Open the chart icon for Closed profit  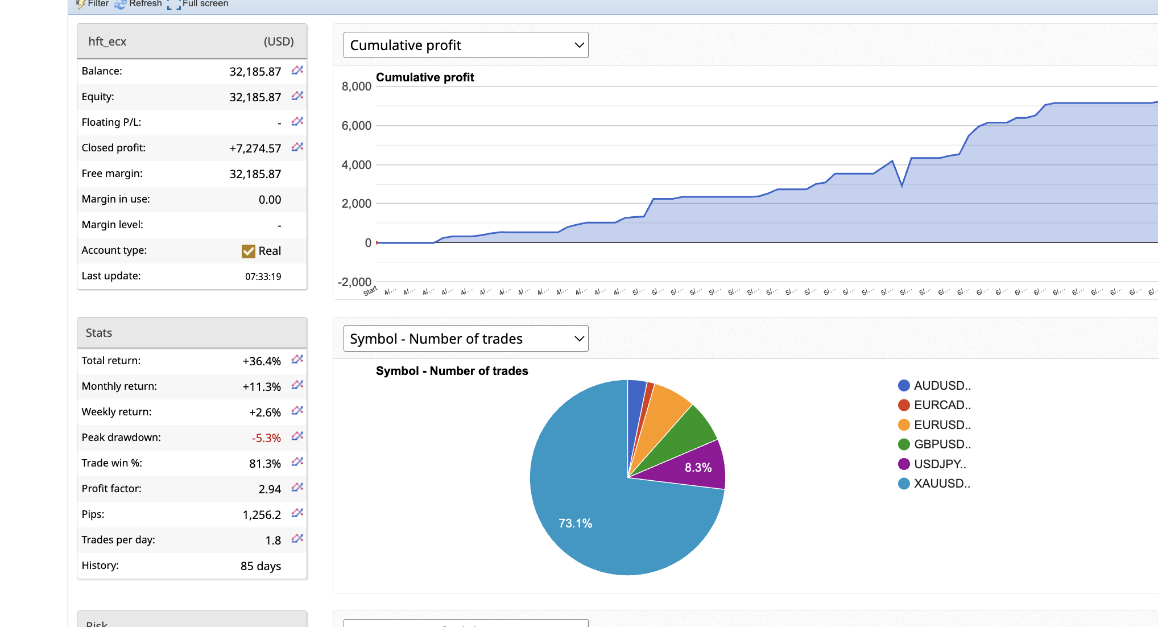click(x=297, y=147)
